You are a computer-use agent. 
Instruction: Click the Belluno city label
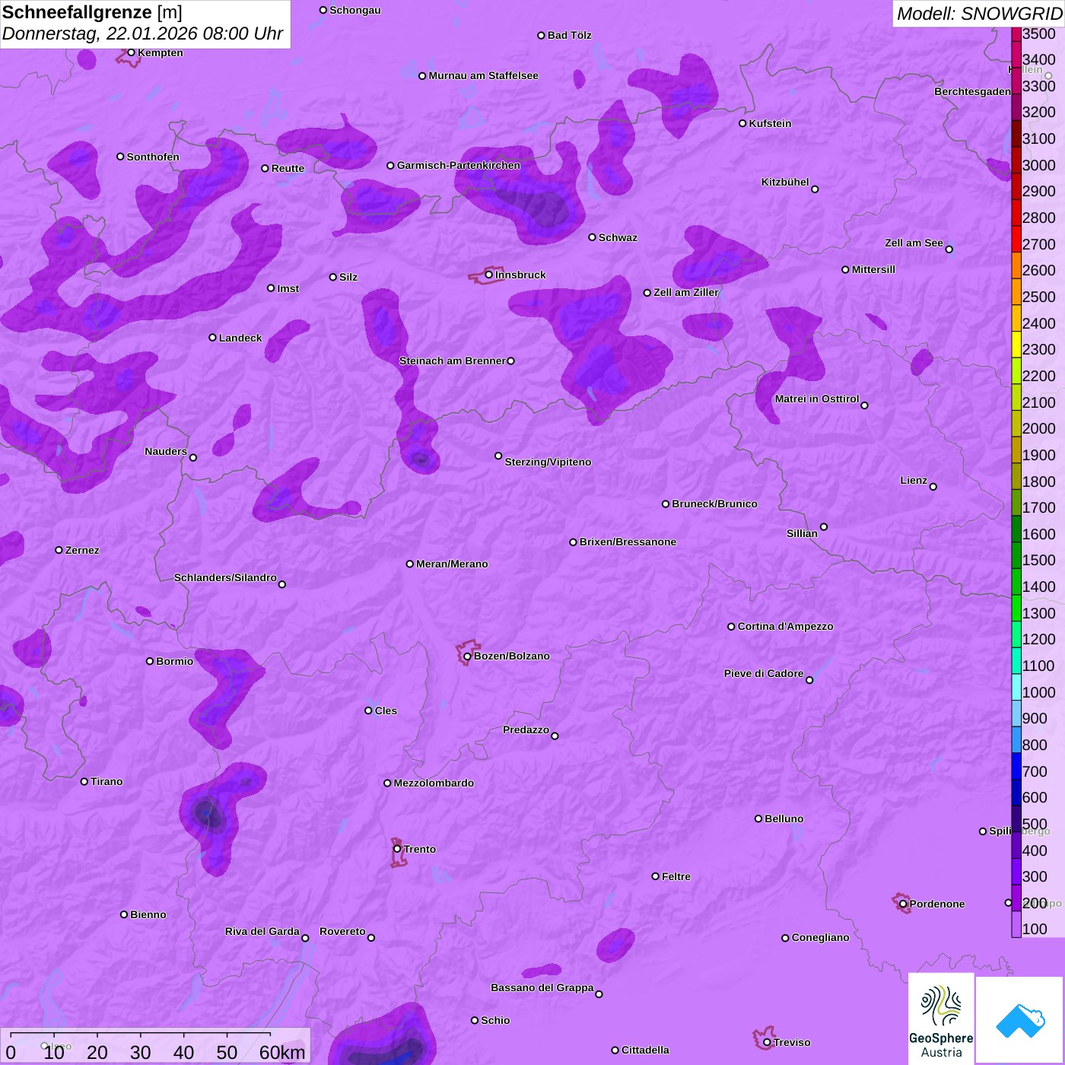click(784, 819)
